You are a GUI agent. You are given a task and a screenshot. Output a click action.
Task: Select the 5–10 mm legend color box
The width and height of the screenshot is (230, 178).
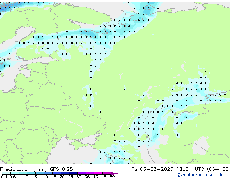point(40,173)
